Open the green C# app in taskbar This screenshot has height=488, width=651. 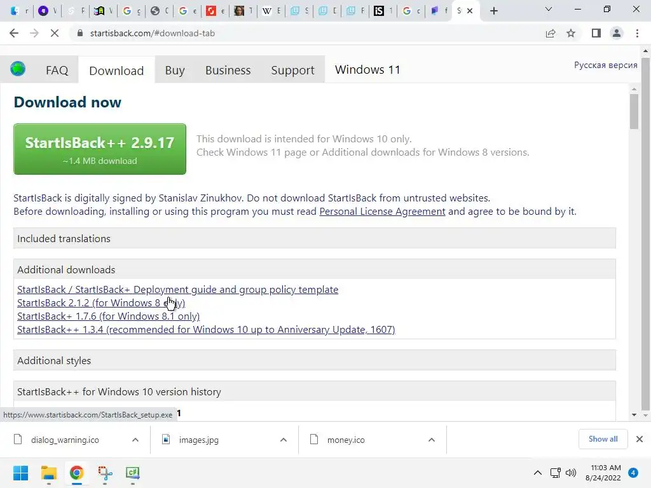pos(132,473)
